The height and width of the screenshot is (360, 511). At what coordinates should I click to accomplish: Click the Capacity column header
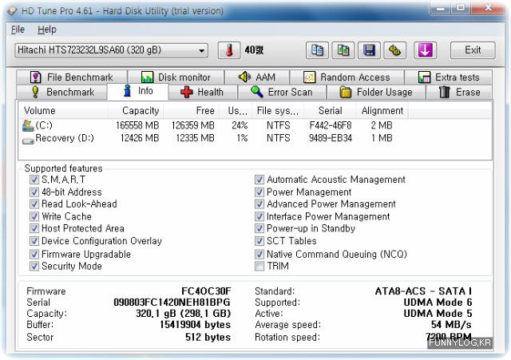point(136,111)
